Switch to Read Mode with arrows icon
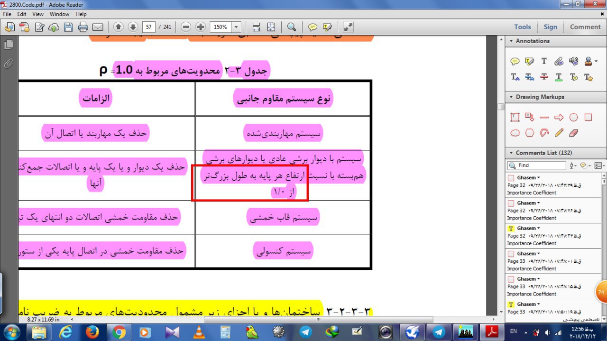 coord(348,27)
